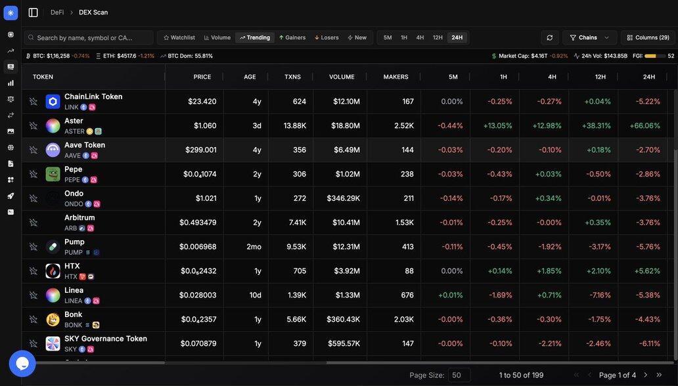
Task: Switch timeframe to 4H
Action: pos(420,37)
